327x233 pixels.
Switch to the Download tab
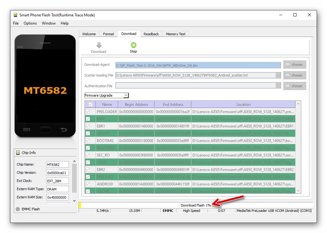(x=129, y=34)
